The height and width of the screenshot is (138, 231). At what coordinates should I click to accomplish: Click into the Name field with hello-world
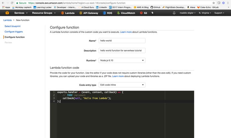(122, 40)
